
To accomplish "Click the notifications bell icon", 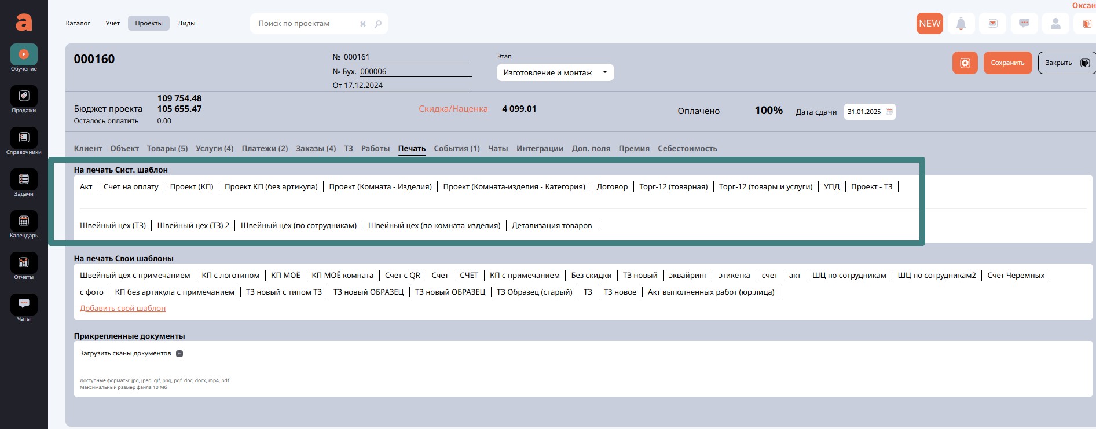I will tap(961, 24).
